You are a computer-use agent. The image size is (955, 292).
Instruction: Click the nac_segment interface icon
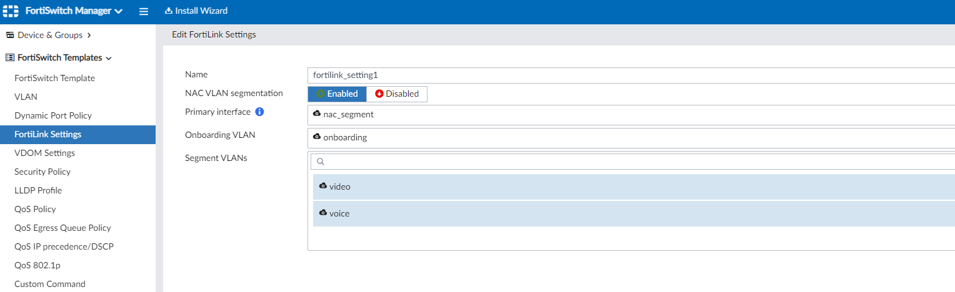317,114
